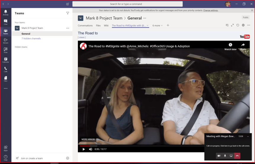This screenshot has height=164, width=255.
Task: Click 'Join or create a team'
Action: point(32,158)
